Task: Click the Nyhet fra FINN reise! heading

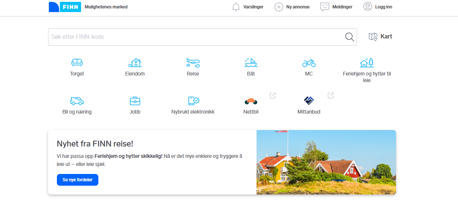Action: point(95,144)
